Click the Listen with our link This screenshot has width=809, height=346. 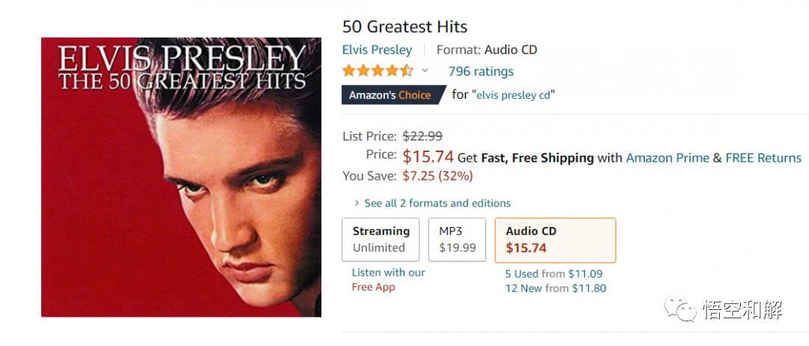pyautogui.click(x=388, y=273)
